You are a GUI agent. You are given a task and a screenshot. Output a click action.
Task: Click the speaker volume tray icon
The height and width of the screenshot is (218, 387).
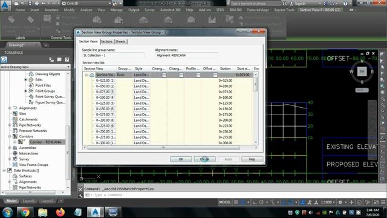[x=310, y=213]
